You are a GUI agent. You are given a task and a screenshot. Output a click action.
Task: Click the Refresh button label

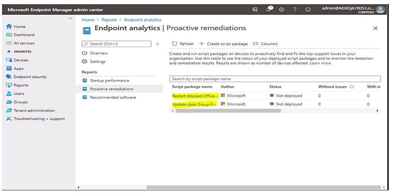(x=187, y=44)
